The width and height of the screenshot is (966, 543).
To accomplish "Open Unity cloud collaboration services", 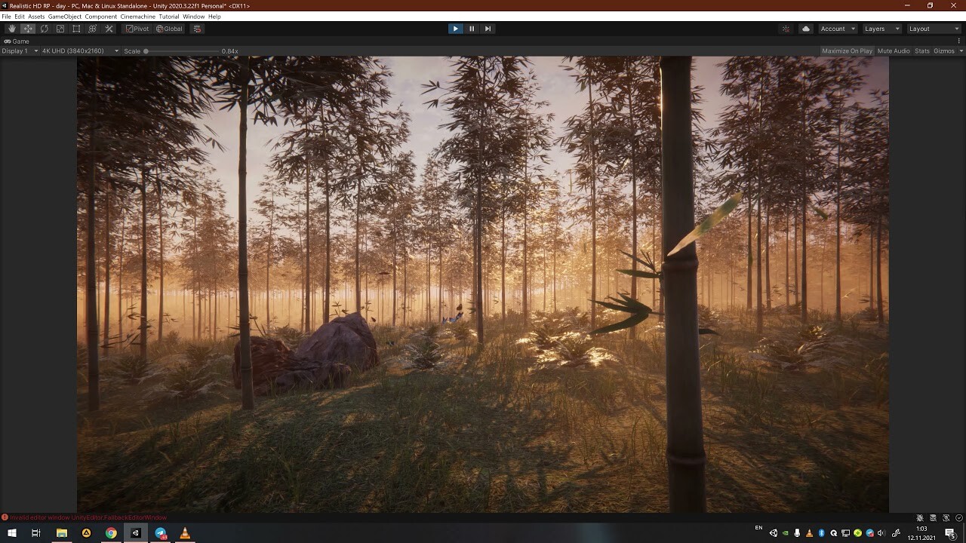I will [x=804, y=29].
